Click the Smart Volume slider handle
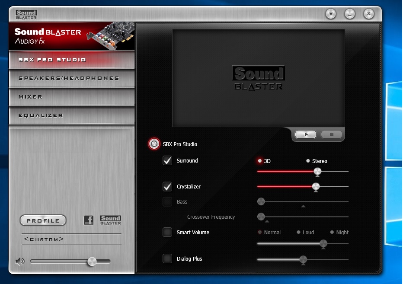This screenshot has height=284, width=403. tap(323, 244)
